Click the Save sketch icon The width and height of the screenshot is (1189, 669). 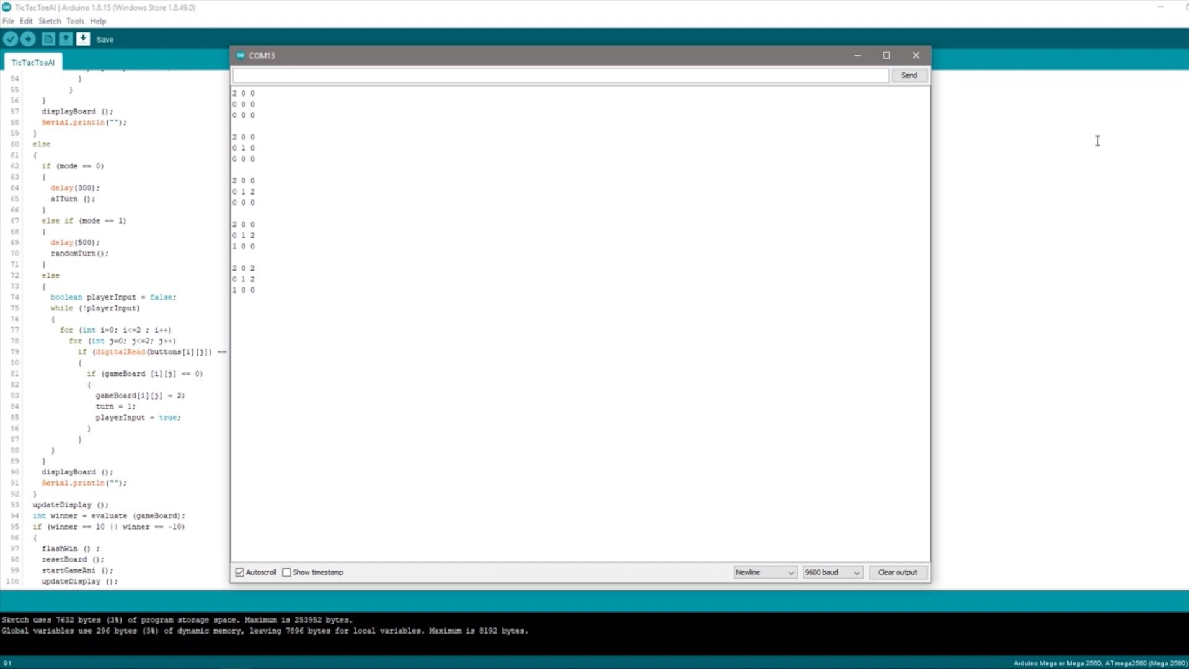(x=83, y=39)
